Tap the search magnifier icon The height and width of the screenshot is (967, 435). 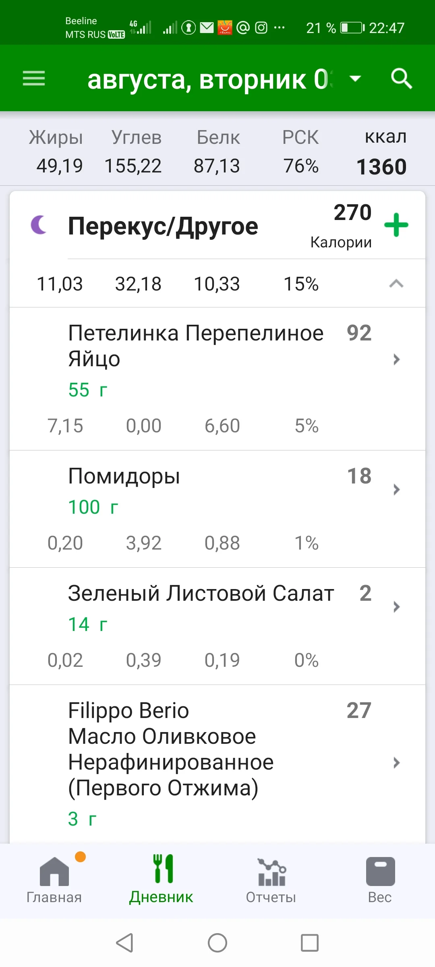click(x=402, y=78)
